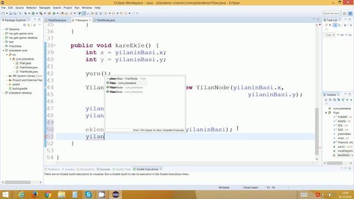The image size is (354, 199).
Task: Choose Yilan - com.yilandene proposal
Action: coord(127,83)
